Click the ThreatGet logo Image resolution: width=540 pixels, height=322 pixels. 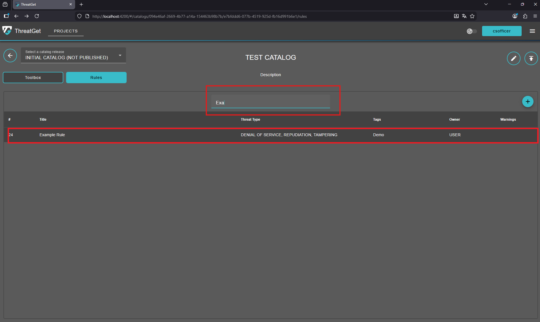click(x=7, y=31)
